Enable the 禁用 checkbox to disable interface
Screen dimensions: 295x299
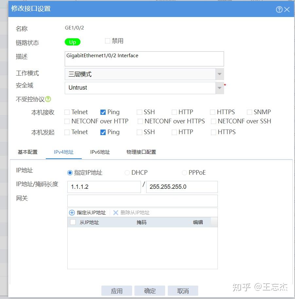107,41
